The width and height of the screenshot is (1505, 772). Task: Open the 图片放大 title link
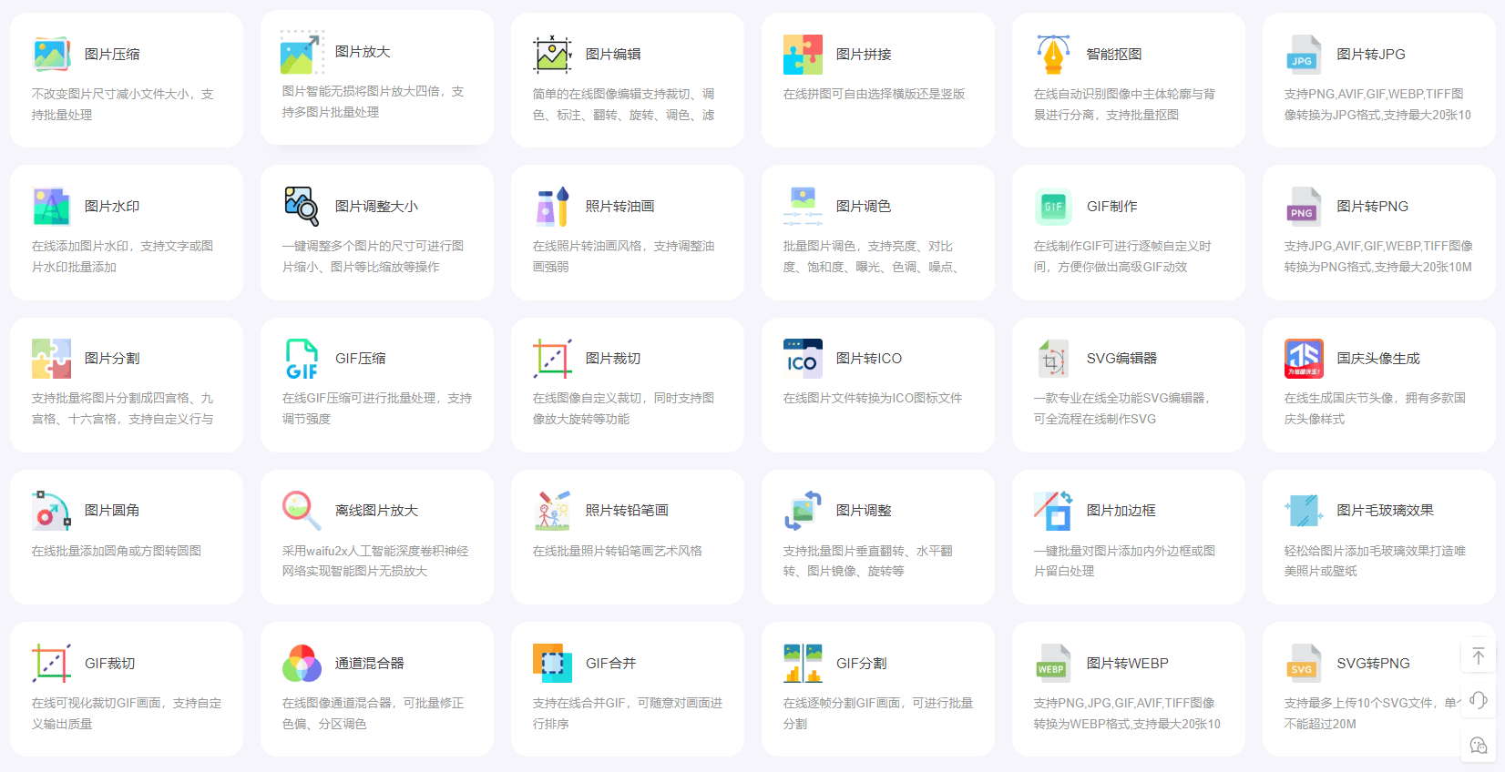coord(363,52)
